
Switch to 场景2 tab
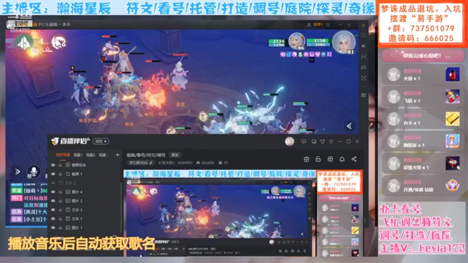coord(91,155)
